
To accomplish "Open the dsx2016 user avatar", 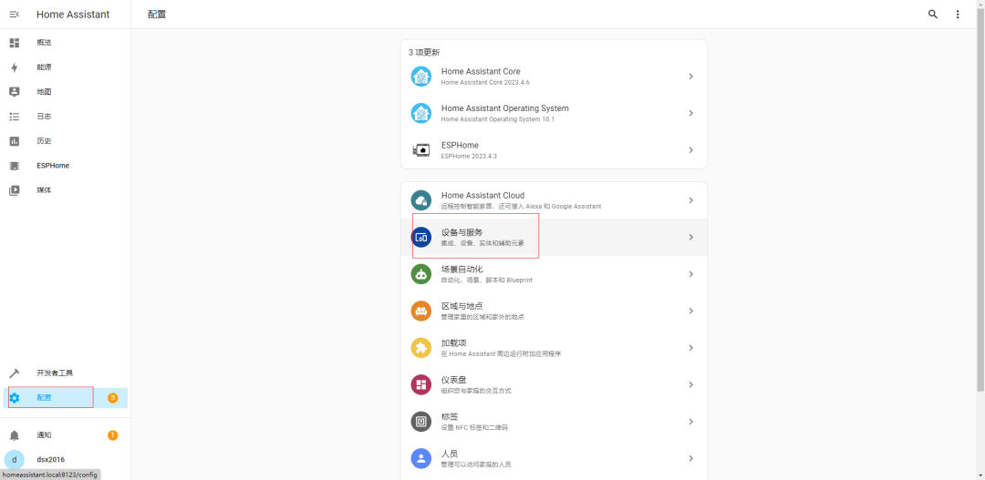I will (15, 459).
